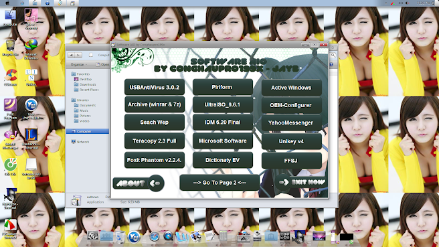The image size is (439, 247).
Task: Select Documents library in Explorer sidebar
Action: click(x=85, y=105)
